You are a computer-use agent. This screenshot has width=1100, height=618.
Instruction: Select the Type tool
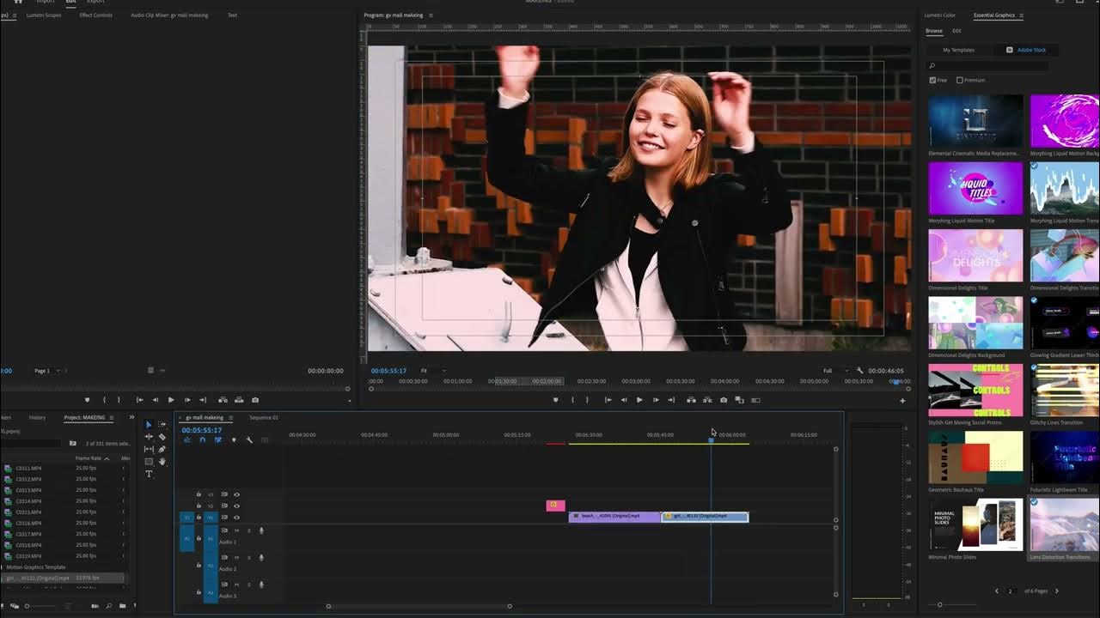pos(149,474)
